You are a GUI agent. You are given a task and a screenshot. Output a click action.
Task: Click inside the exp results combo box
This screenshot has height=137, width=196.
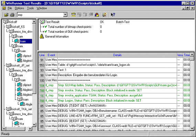(x=40, y=15)
